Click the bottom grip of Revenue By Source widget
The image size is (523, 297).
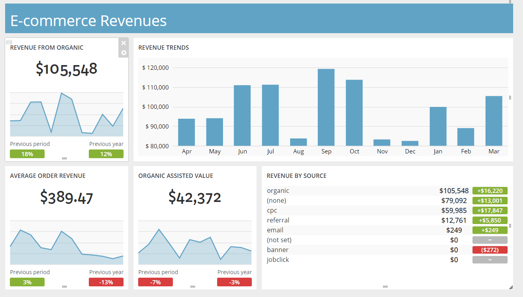tap(385, 286)
